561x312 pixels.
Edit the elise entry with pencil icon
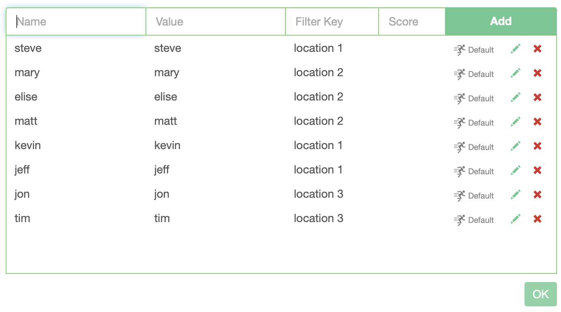tap(516, 98)
